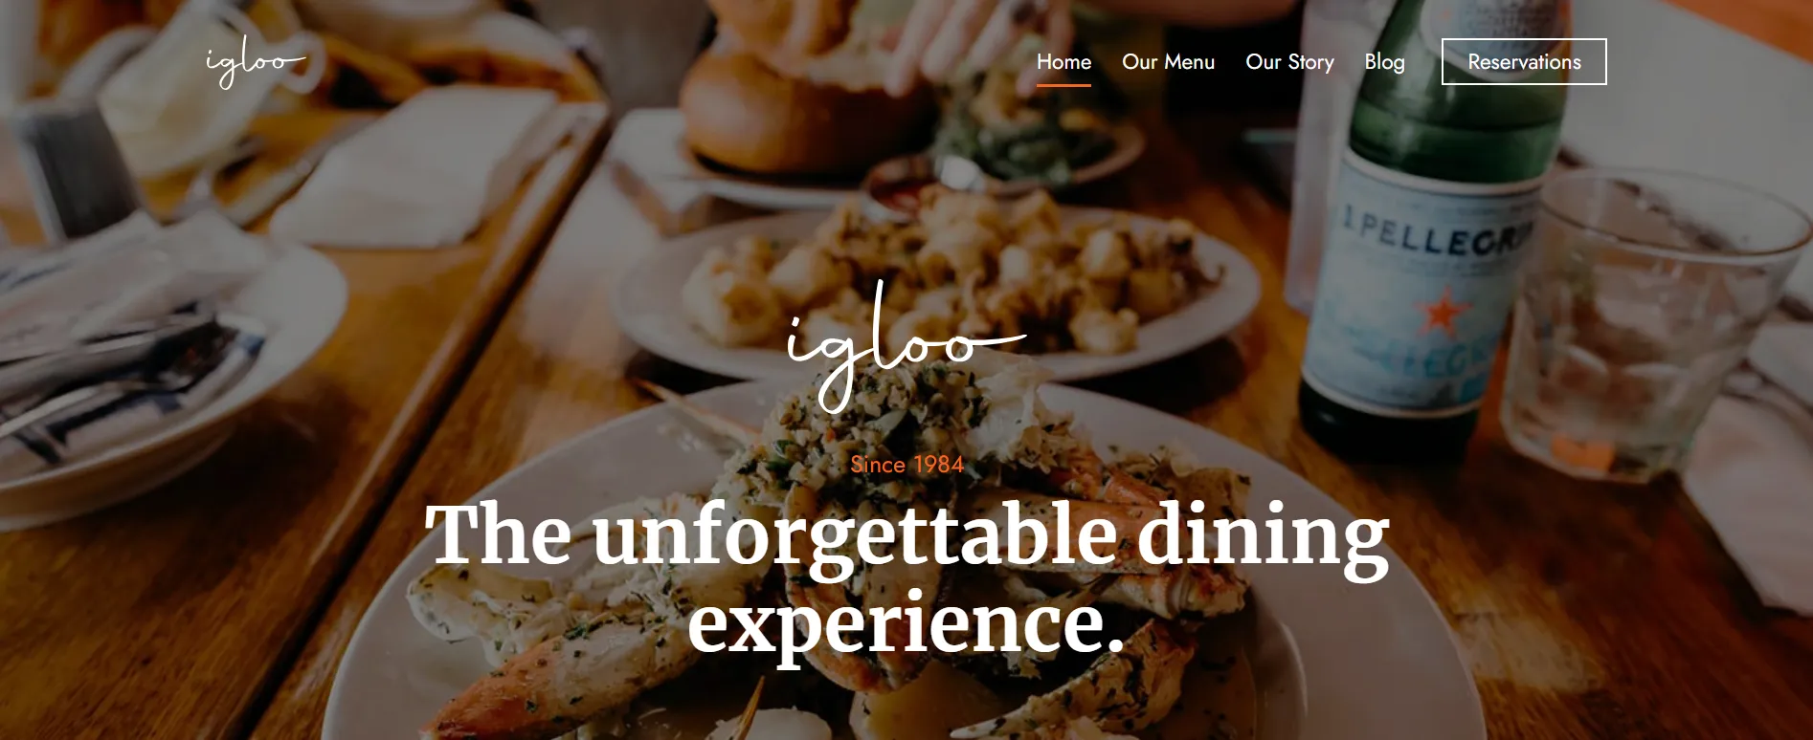Open the Our Story page
This screenshot has height=740, width=1813.
click(x=1289, y=62)
